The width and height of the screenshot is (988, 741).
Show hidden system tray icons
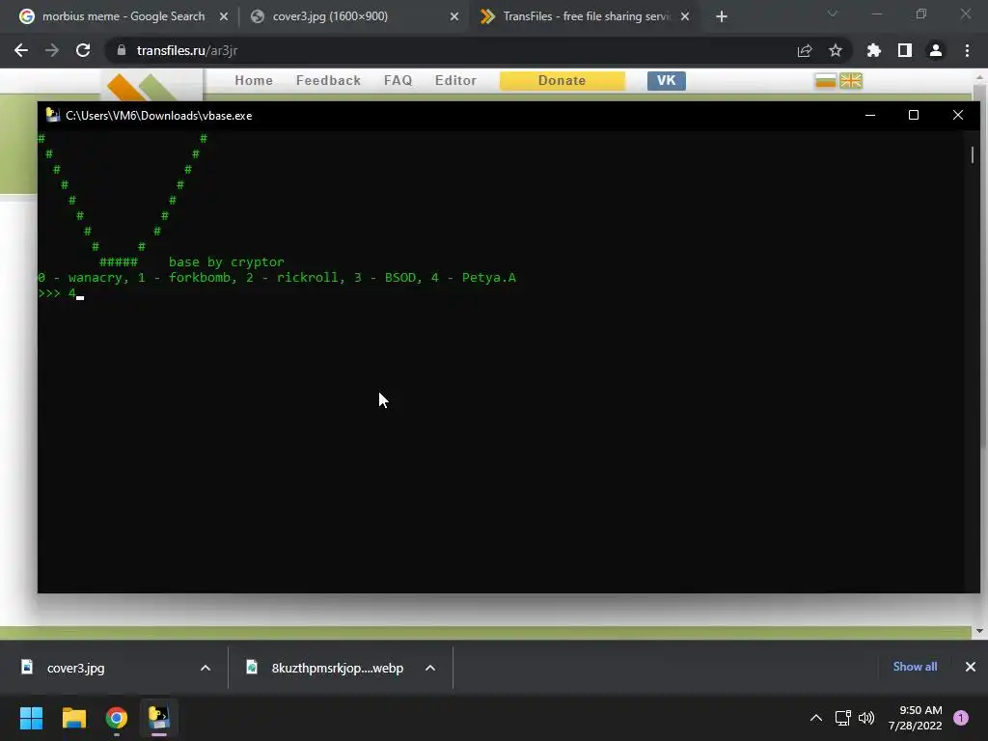pos(816,718)
